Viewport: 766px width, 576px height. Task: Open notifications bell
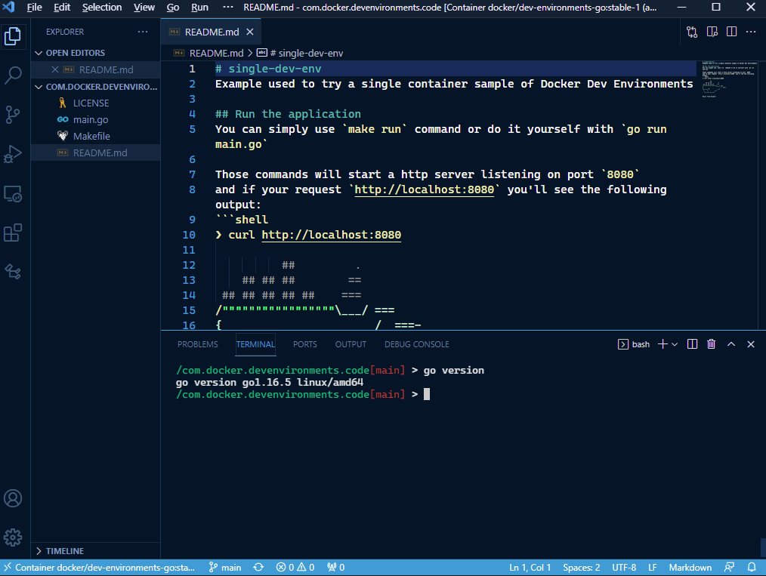[752, 567]
